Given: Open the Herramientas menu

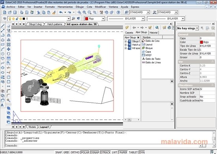Looking at the screenshot, I should [65, 7].
